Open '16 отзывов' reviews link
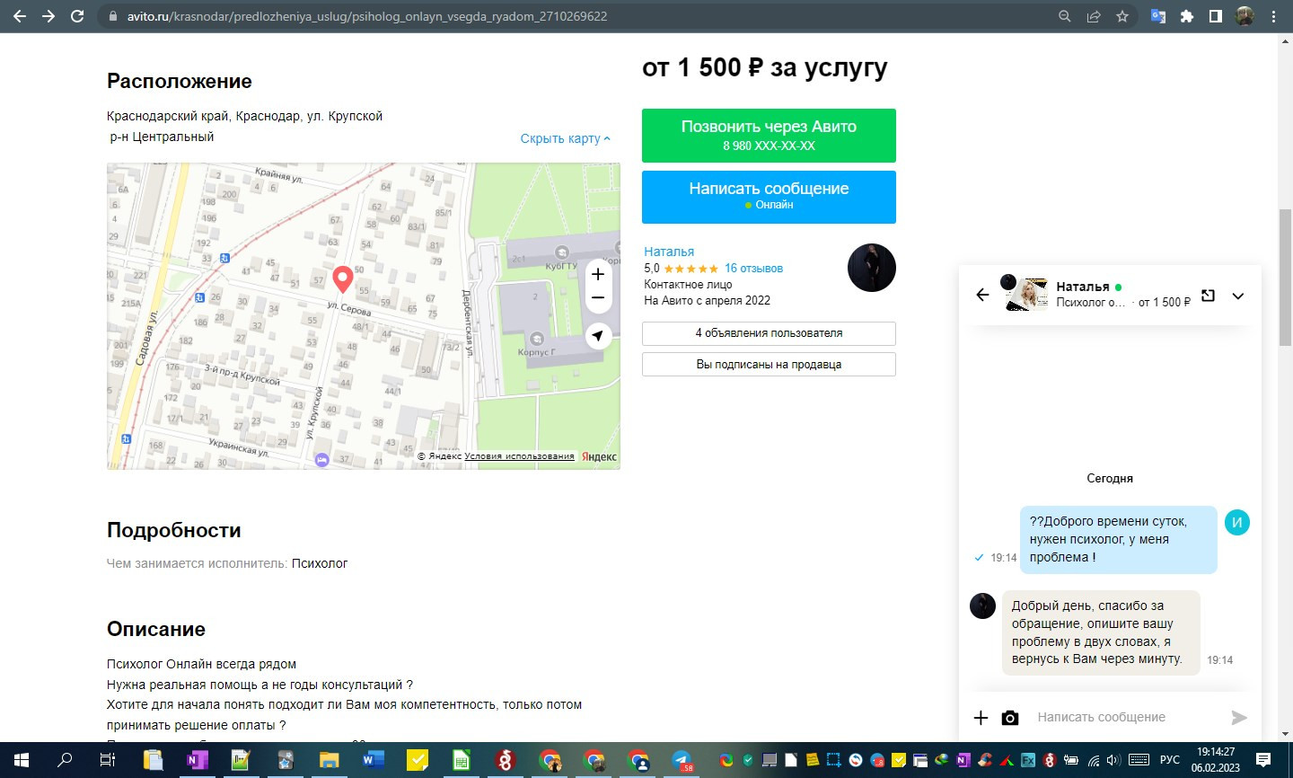 [753, 268]
